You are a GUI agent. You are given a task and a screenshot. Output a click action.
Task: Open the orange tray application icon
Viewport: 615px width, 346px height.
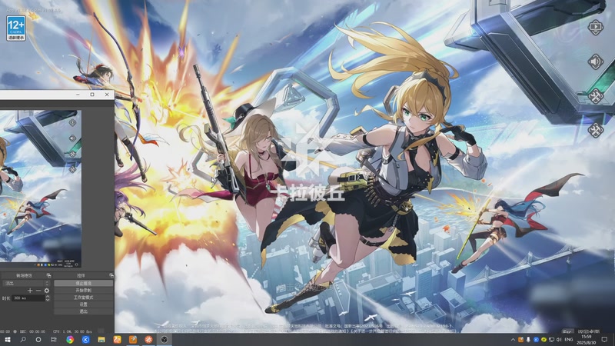521,340
